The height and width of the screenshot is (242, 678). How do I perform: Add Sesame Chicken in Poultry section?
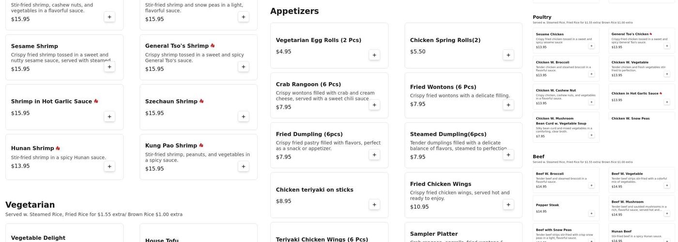click(x=591, y=46)
